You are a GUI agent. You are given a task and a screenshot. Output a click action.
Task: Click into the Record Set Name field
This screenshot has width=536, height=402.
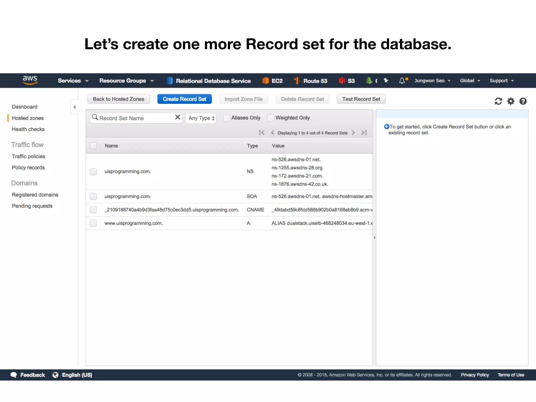pyautogui.click(x=136, y=118)
